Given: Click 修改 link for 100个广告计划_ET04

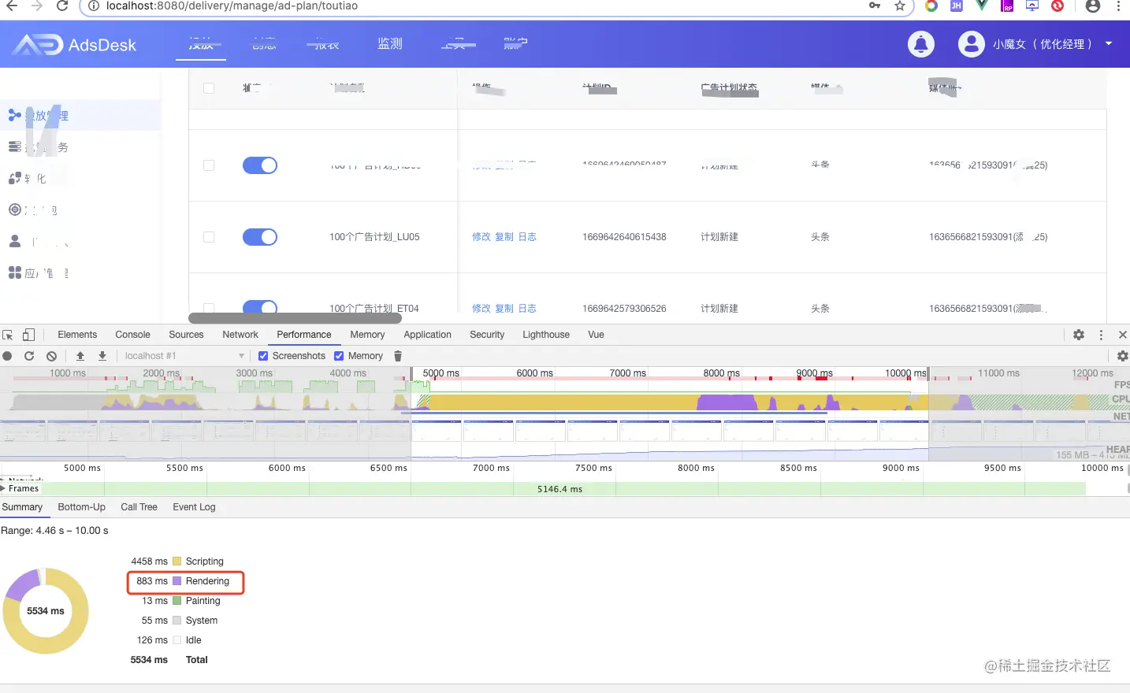Looking at the screenshot, I should point(481,309).
